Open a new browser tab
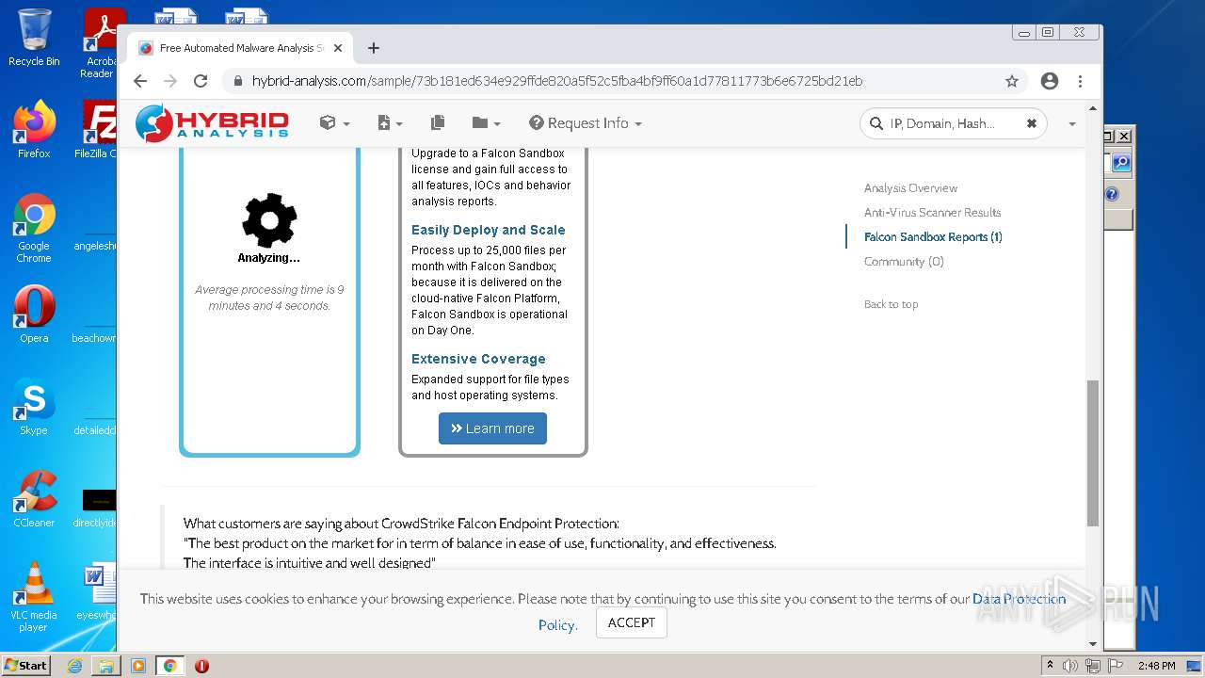1205x678 pixels. [374, 48]
